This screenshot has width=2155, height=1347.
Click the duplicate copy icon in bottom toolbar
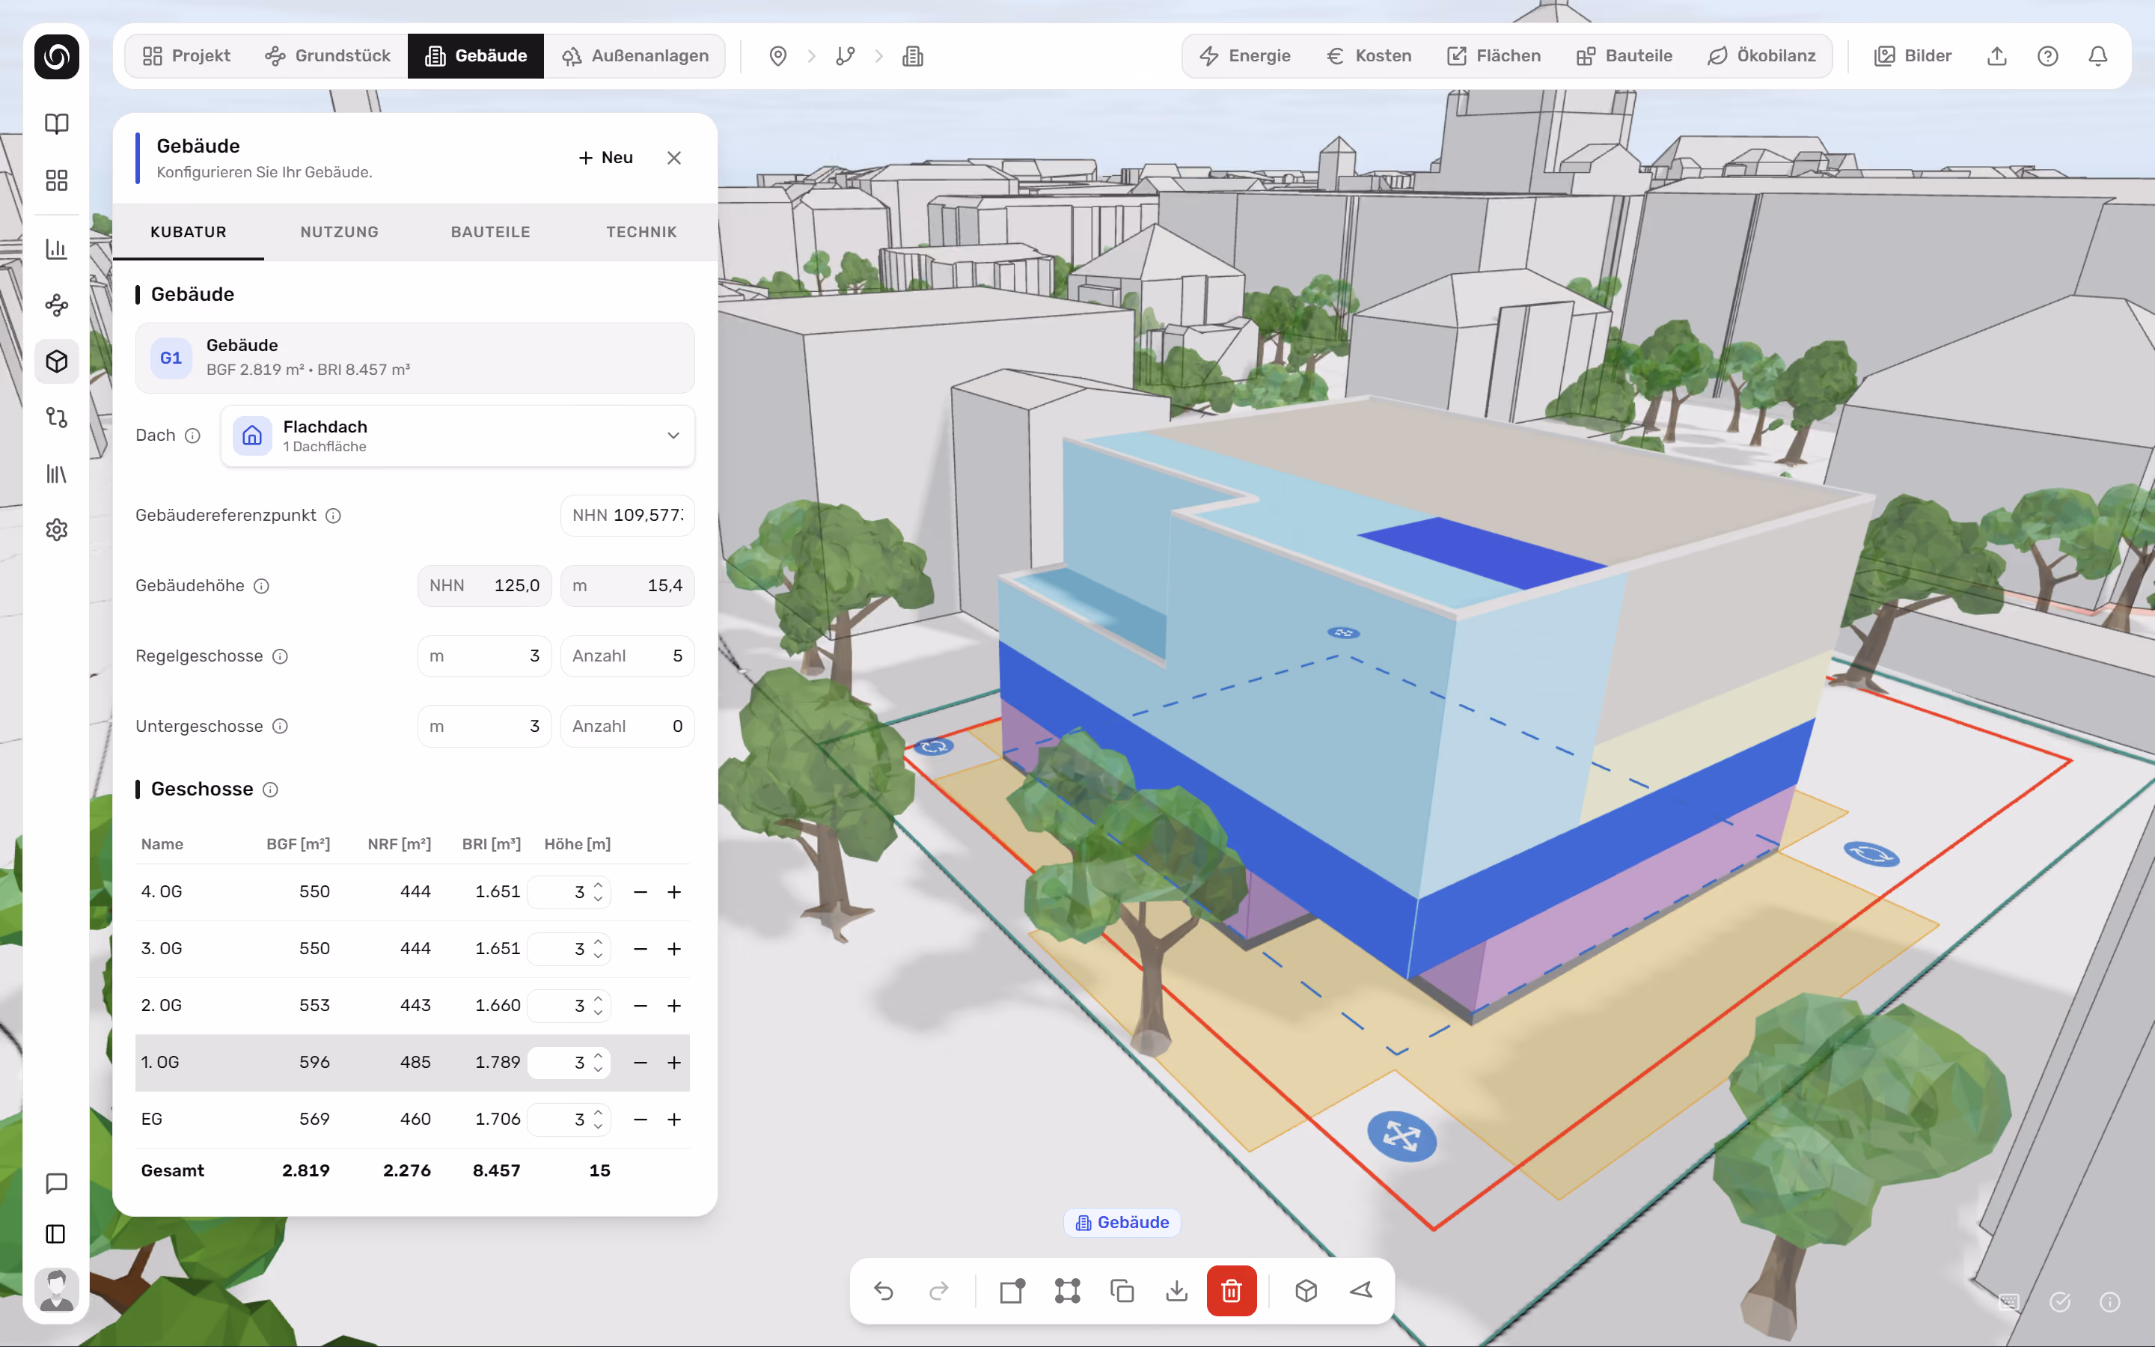pos(1122,1290)
